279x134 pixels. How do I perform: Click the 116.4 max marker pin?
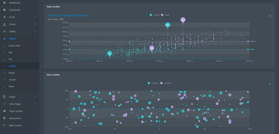tap(183, 20)
